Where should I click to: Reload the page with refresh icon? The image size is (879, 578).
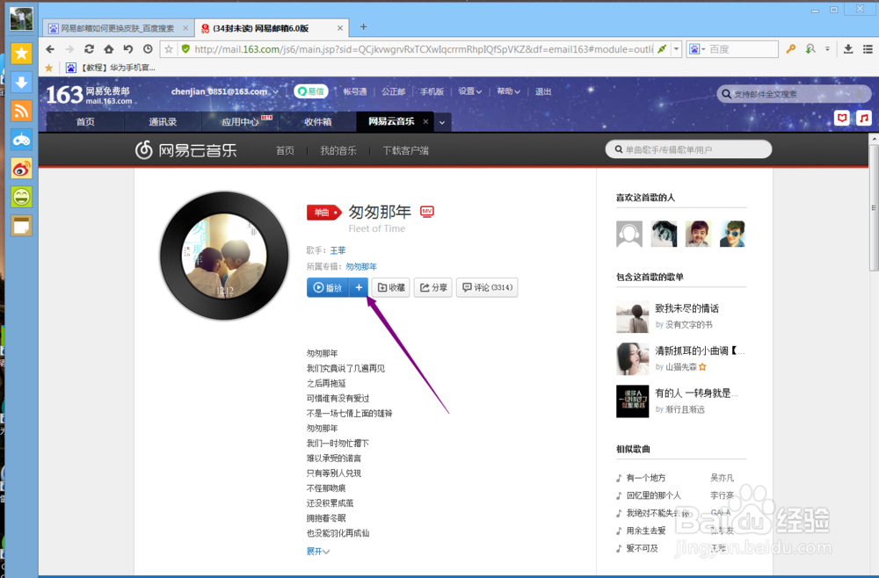[89, 49]
